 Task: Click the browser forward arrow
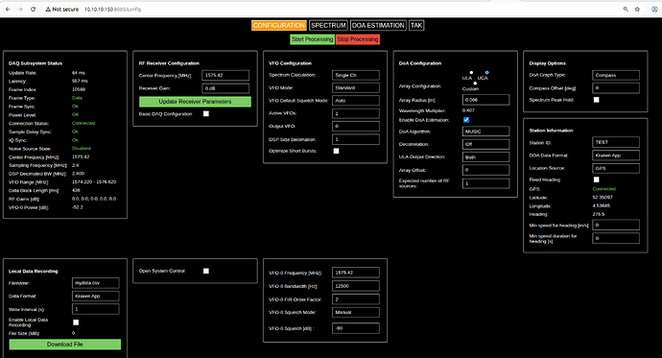pyautogui.click(x=20, y=9)
